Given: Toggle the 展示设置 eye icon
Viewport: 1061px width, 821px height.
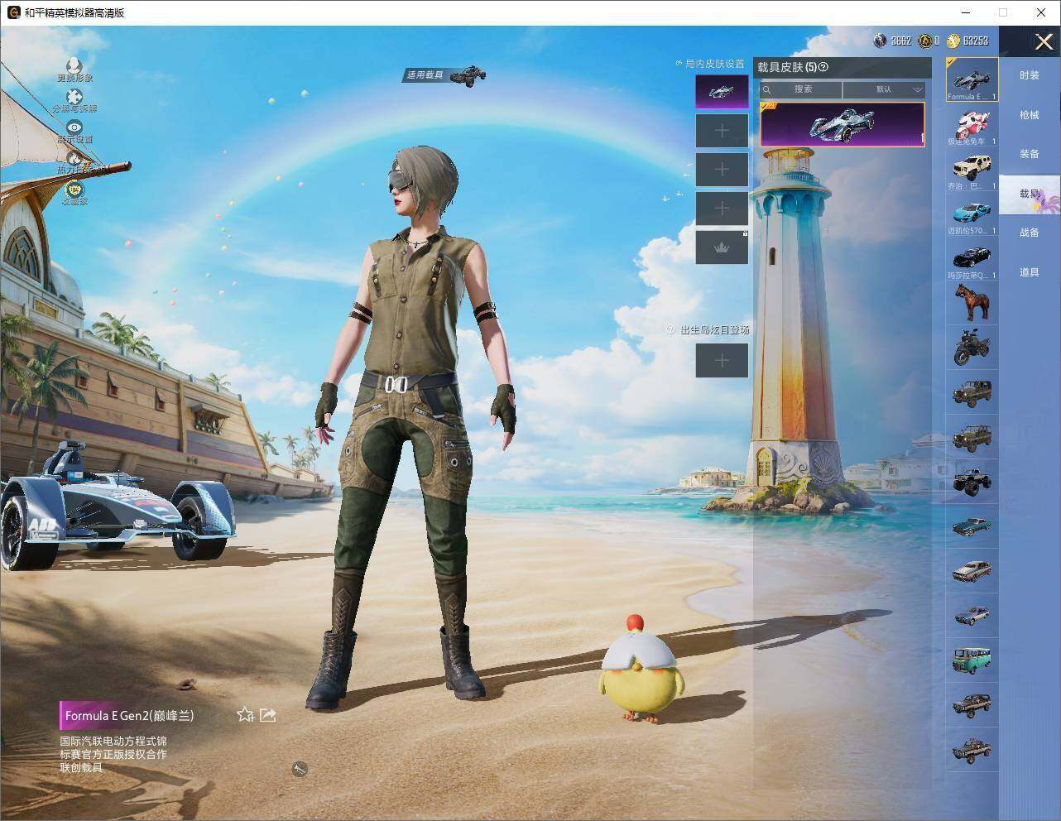Looking at the screenshot, I should [x=74, y=127].
